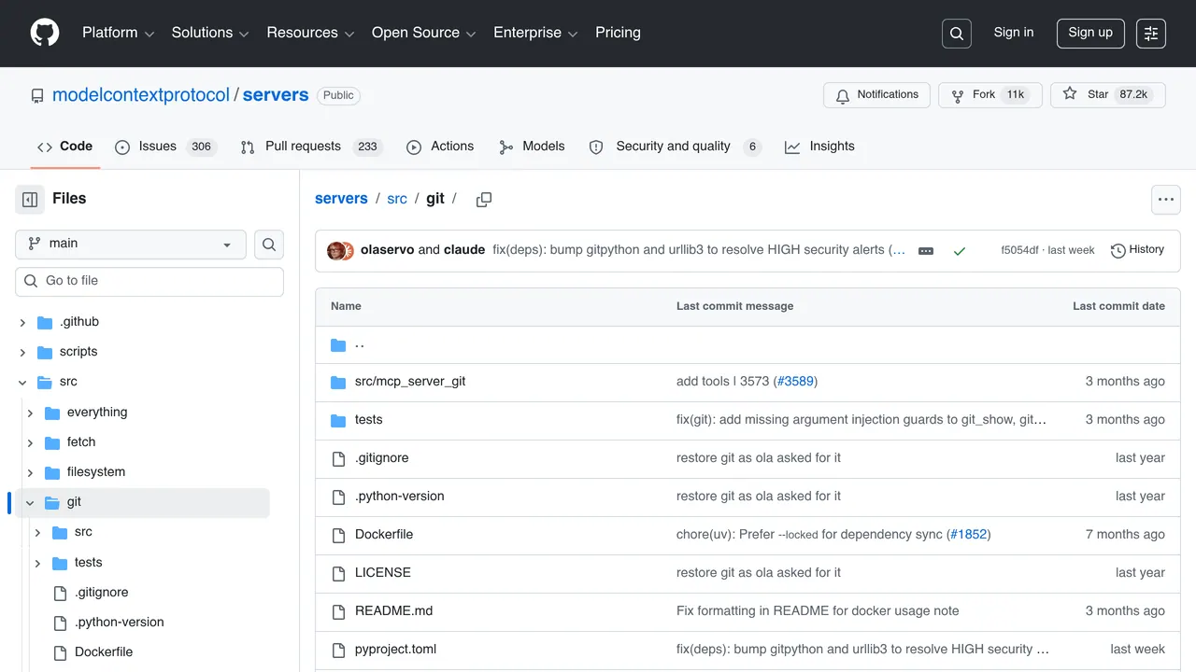Click folder icon of src/mcp_server_git row
The width and height of the screenshot is (1196, 672).
[338, 382]
